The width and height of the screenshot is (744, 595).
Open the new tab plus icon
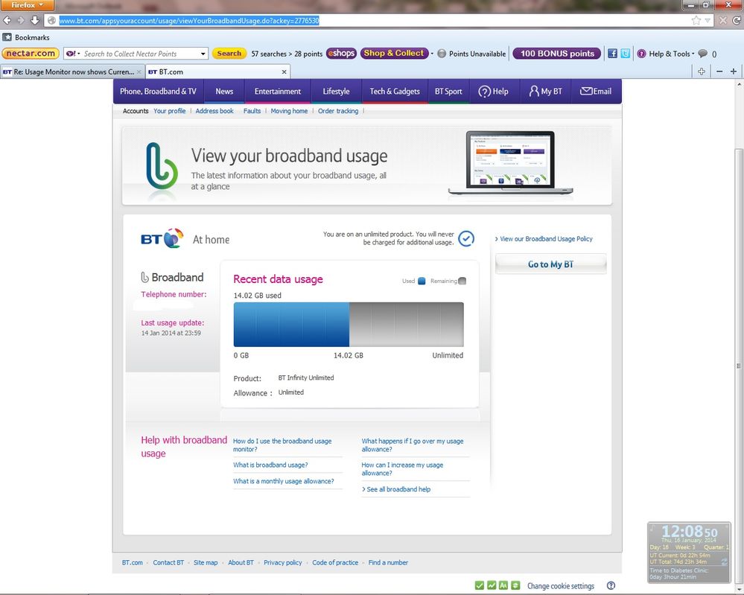(x=702, y=71)
